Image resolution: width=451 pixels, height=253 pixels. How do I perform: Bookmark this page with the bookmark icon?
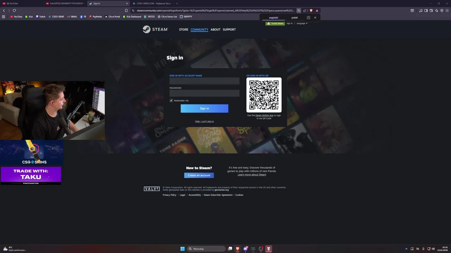126,11
